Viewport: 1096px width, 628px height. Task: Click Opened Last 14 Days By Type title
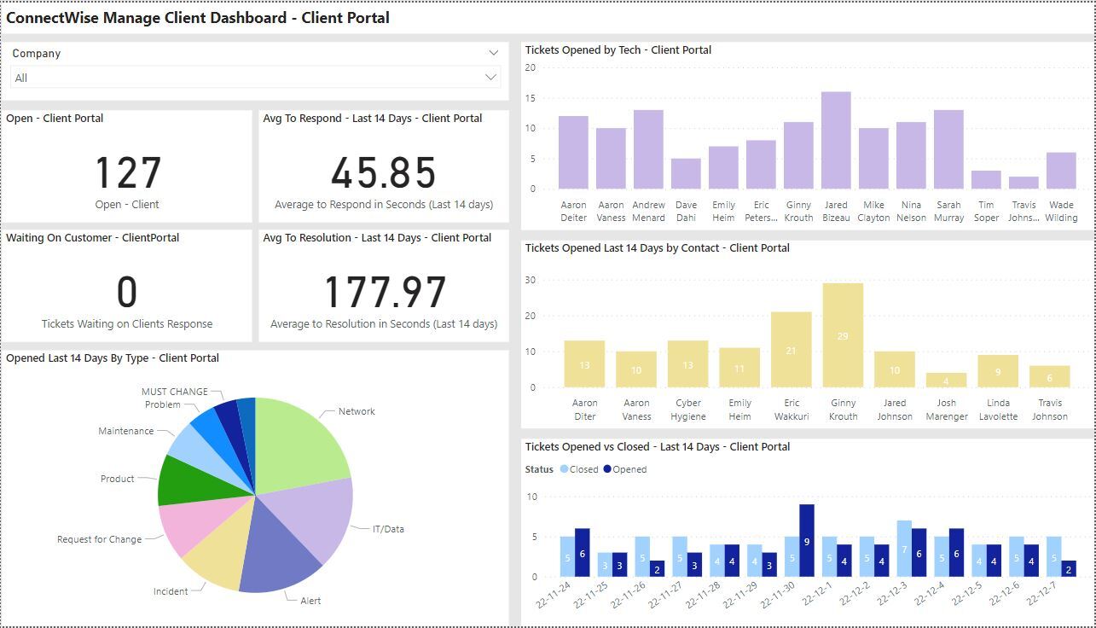point(113,358)
